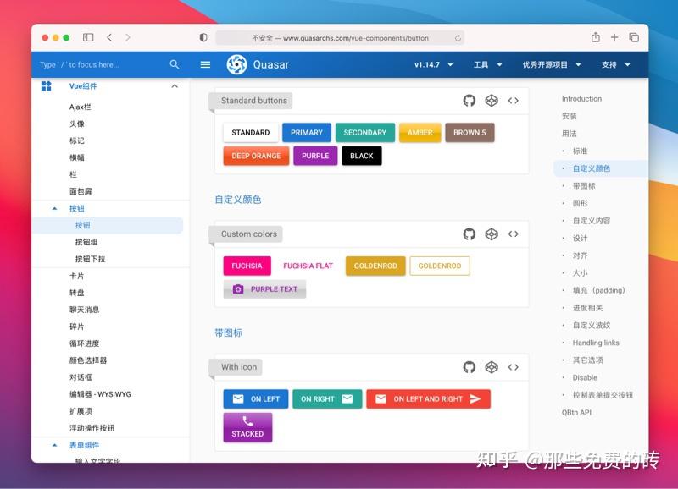The height and width of the screenshot is (489, 678).
Task: Click the grid icon beside Vue组件
Action: 47,85
